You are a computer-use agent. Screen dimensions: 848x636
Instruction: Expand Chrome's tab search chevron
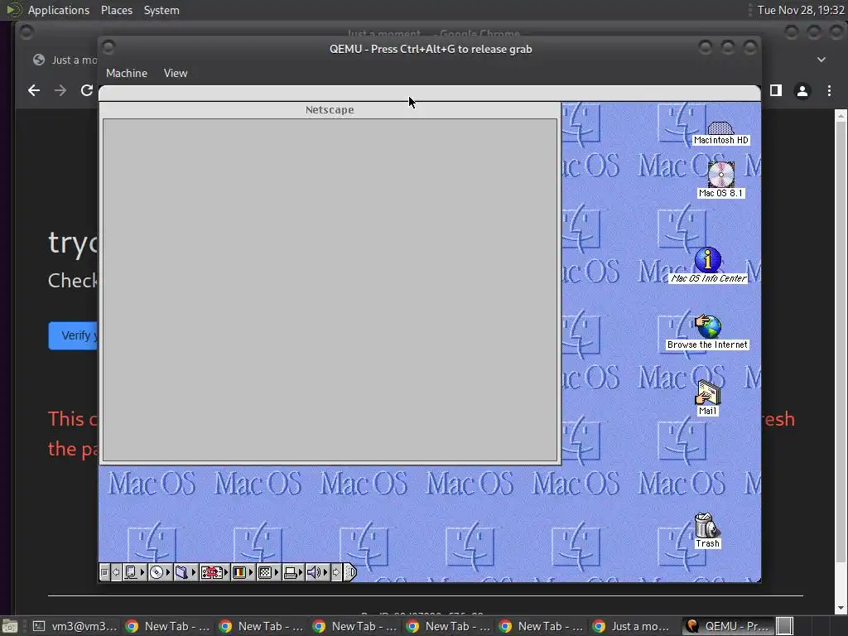point(821,60)
